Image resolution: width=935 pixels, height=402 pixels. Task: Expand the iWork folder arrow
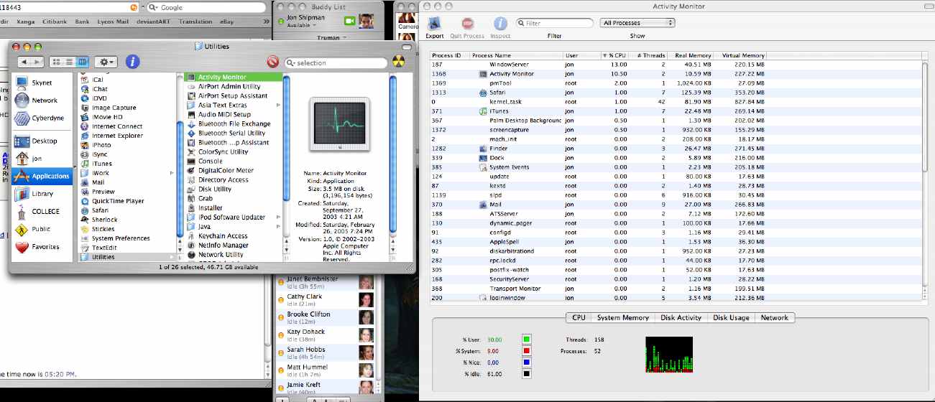(171, 173)
